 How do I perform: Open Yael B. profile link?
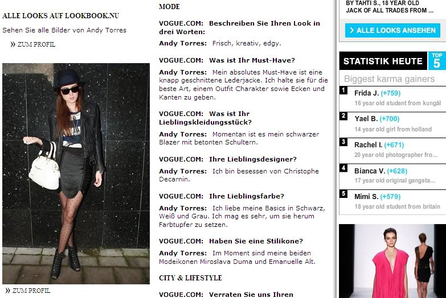click(x=366, y=119)
